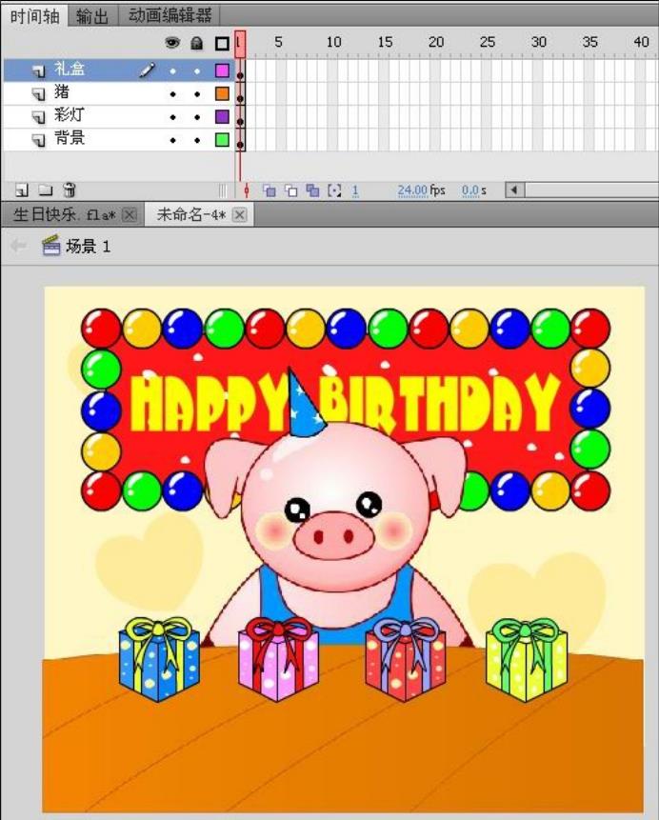Click the lock all layers padlock icon

pyautogui.click(x=197, y=43)
